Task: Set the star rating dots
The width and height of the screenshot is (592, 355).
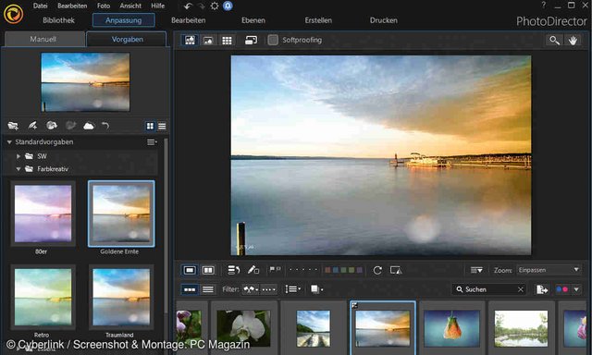Action: coord(302,270)
